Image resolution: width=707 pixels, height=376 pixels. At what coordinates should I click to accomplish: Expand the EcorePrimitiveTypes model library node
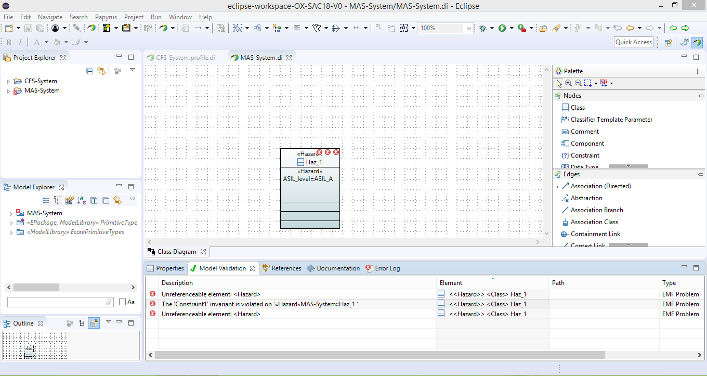pyautogui.click(x=11, y=232)
